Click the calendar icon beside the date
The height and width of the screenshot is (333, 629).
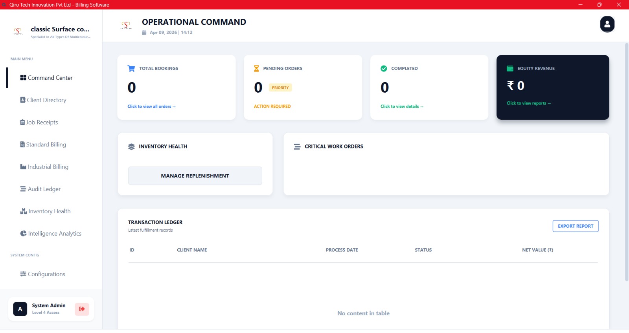pos(144,33)
